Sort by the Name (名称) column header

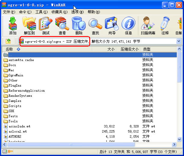[x=47, y=49]
